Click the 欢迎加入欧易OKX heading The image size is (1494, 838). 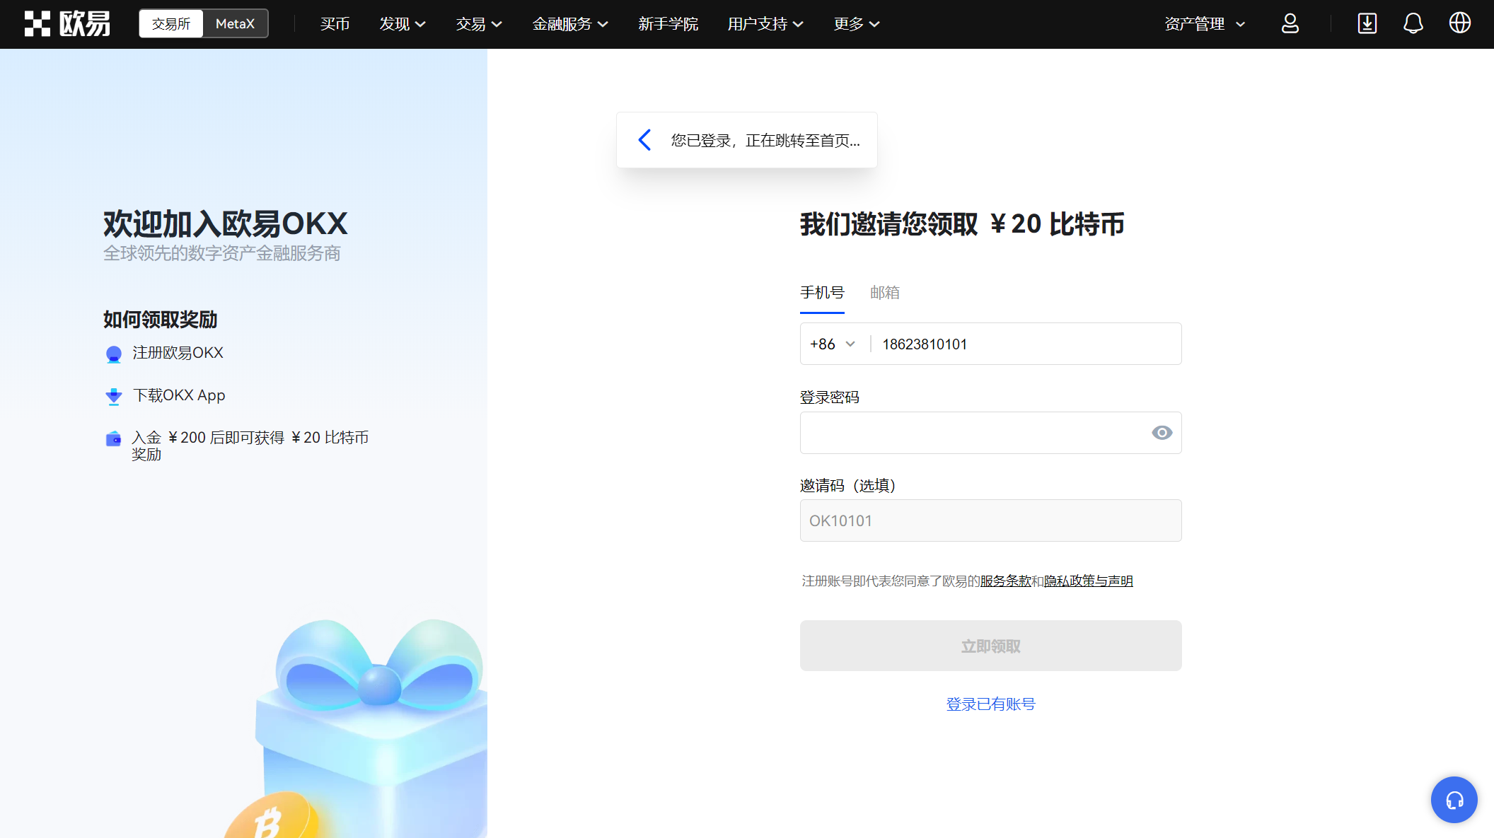click(225, 224)
